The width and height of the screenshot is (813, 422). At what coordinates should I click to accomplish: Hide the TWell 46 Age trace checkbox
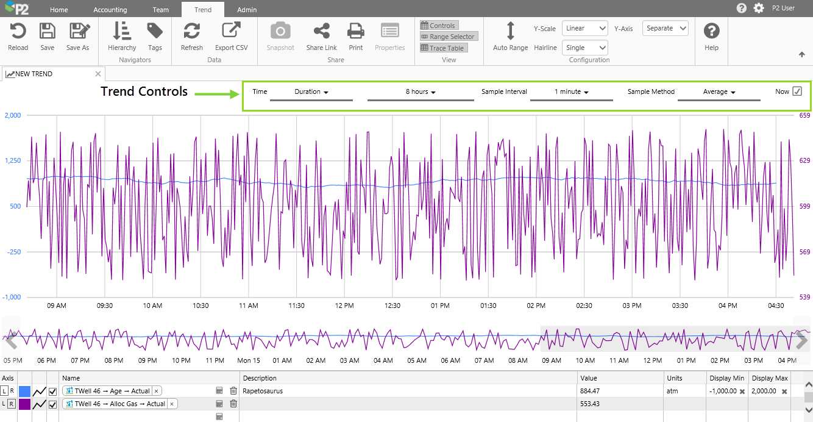[52, 391]
